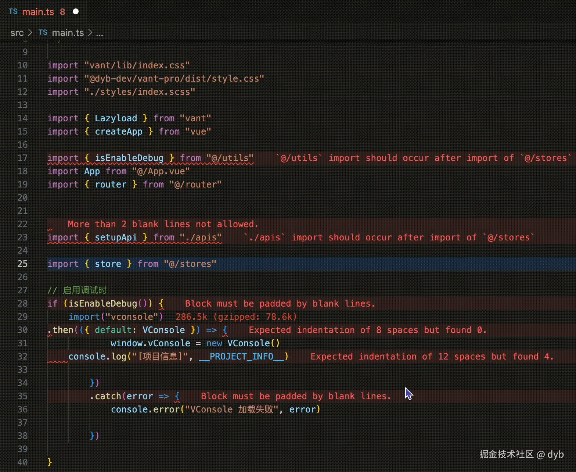Click the TS file icon in main.ts tab

coord(13,11)
